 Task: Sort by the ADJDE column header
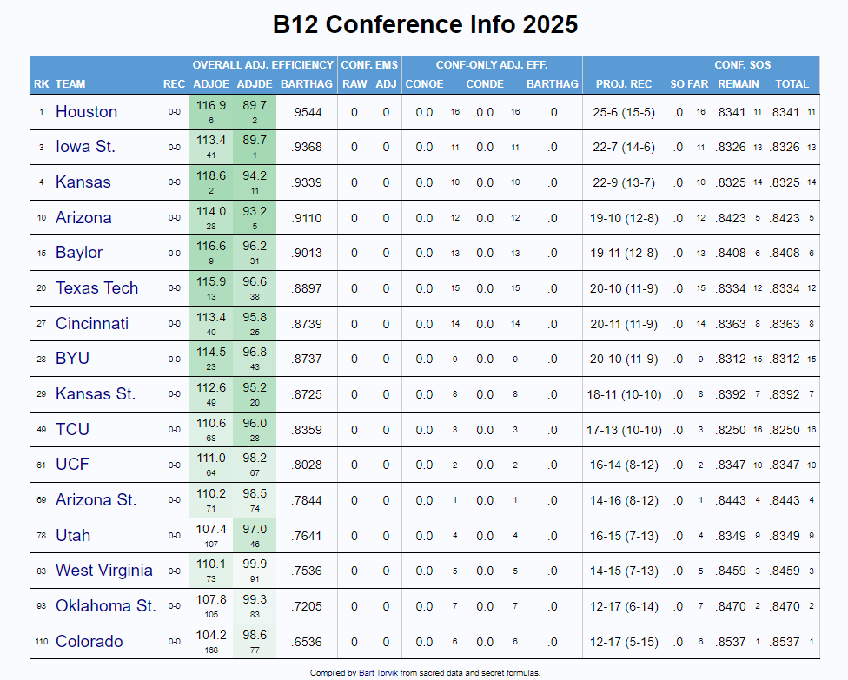click(x=255, y=84)
